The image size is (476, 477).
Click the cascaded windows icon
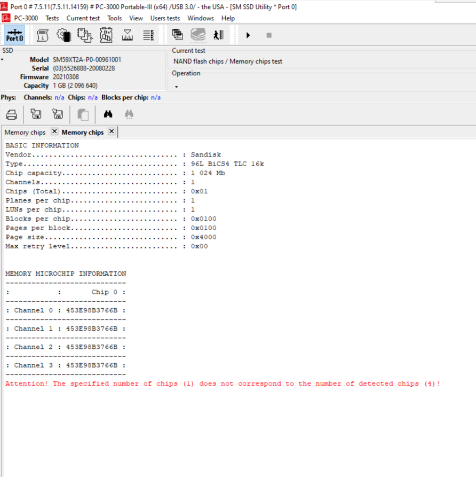178,35
